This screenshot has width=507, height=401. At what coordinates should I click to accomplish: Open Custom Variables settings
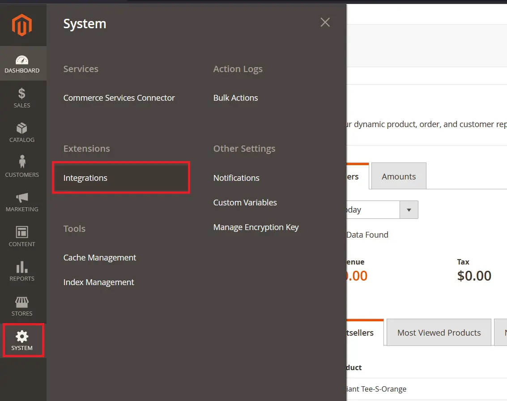coord(245,202)
